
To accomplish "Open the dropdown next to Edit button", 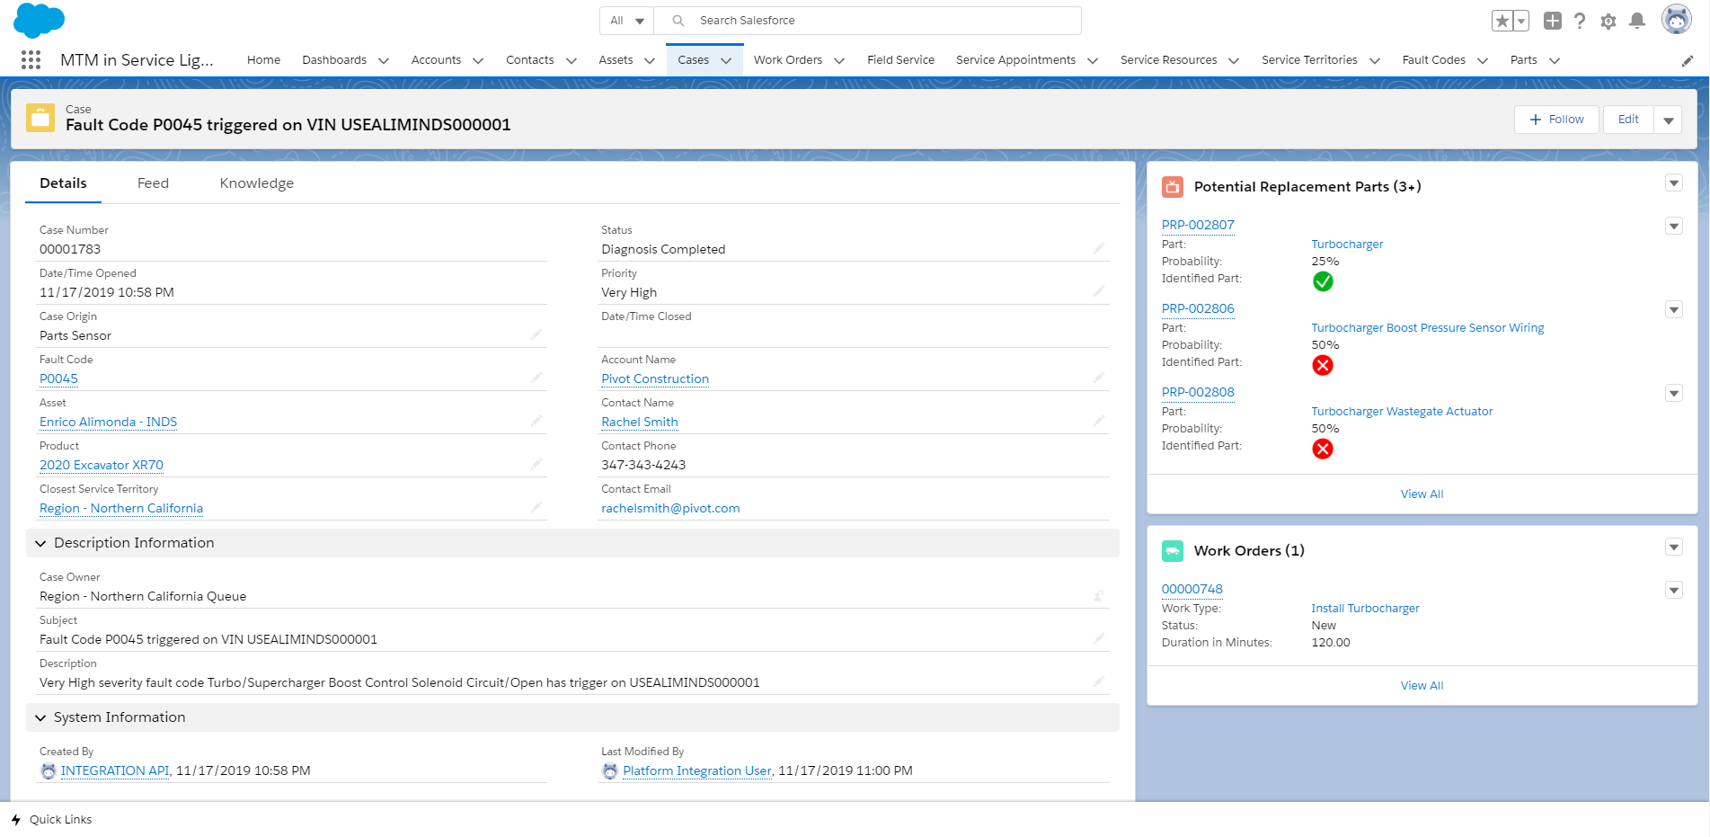I will [x=1668, y=120].
